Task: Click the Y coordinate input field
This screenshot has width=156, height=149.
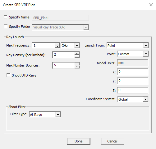Action: click(x=133, y=81)
